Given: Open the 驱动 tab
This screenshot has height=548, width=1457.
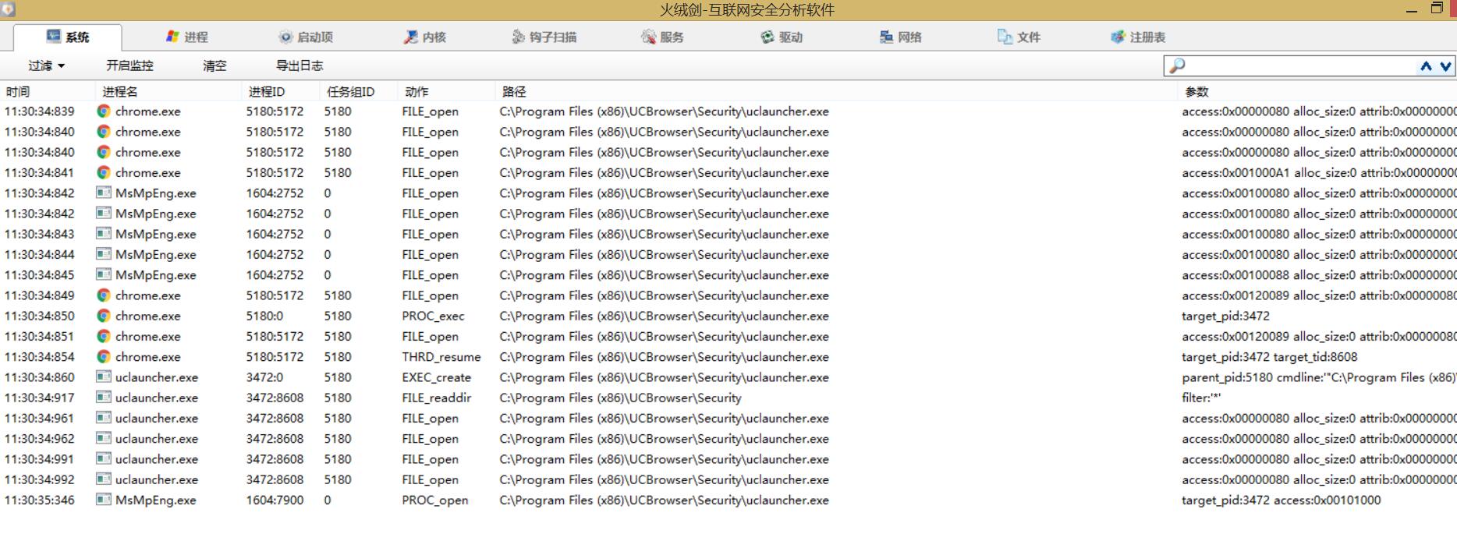Looking at the screenshot, I should click(782, 37).
